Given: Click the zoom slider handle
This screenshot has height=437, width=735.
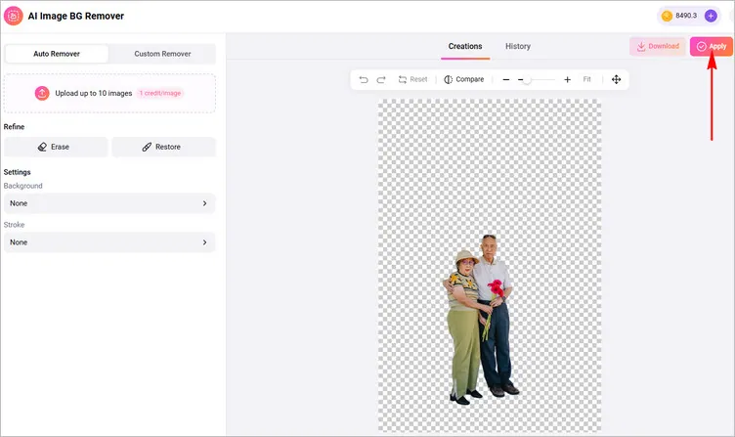Looking at the screenshot, I should pos(527,80).
